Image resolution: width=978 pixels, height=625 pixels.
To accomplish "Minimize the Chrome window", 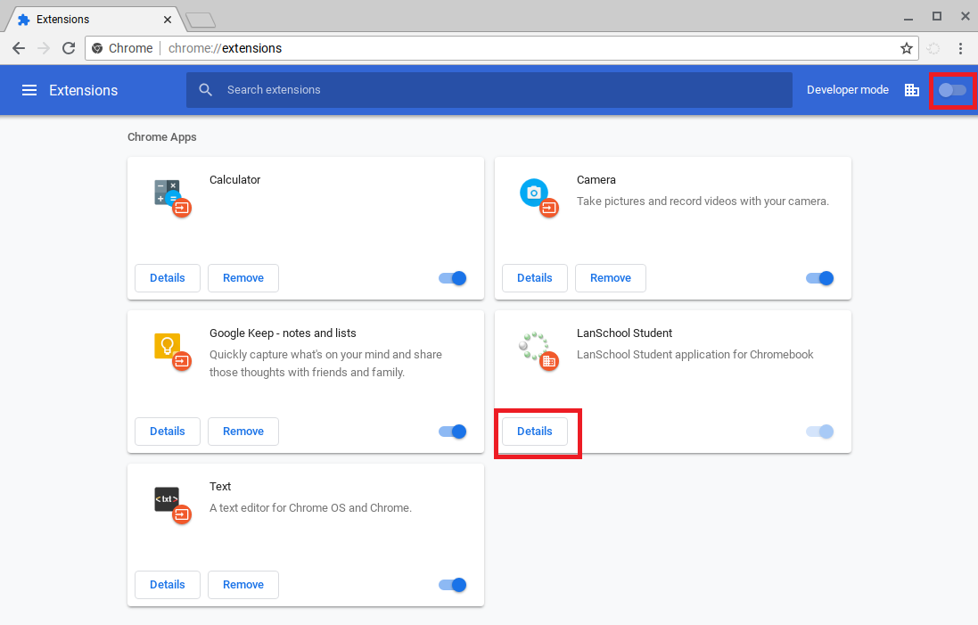I will point(908,18).
